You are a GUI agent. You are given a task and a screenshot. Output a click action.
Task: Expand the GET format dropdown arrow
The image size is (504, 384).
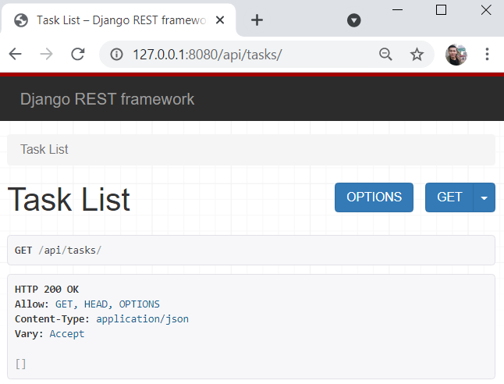tap(484, 197)
